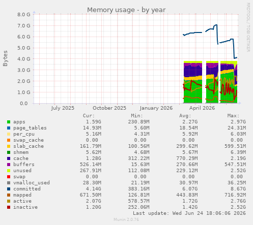The height and width of the screenshot is (225, 253).
Task: Click cache minimum value 312.22M
Action: pyautogui.click(x=138, y=158)
